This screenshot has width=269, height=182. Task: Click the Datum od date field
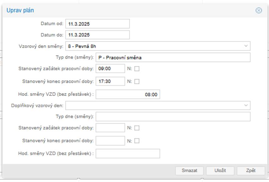pyautogui.click(x=97, y=24)
